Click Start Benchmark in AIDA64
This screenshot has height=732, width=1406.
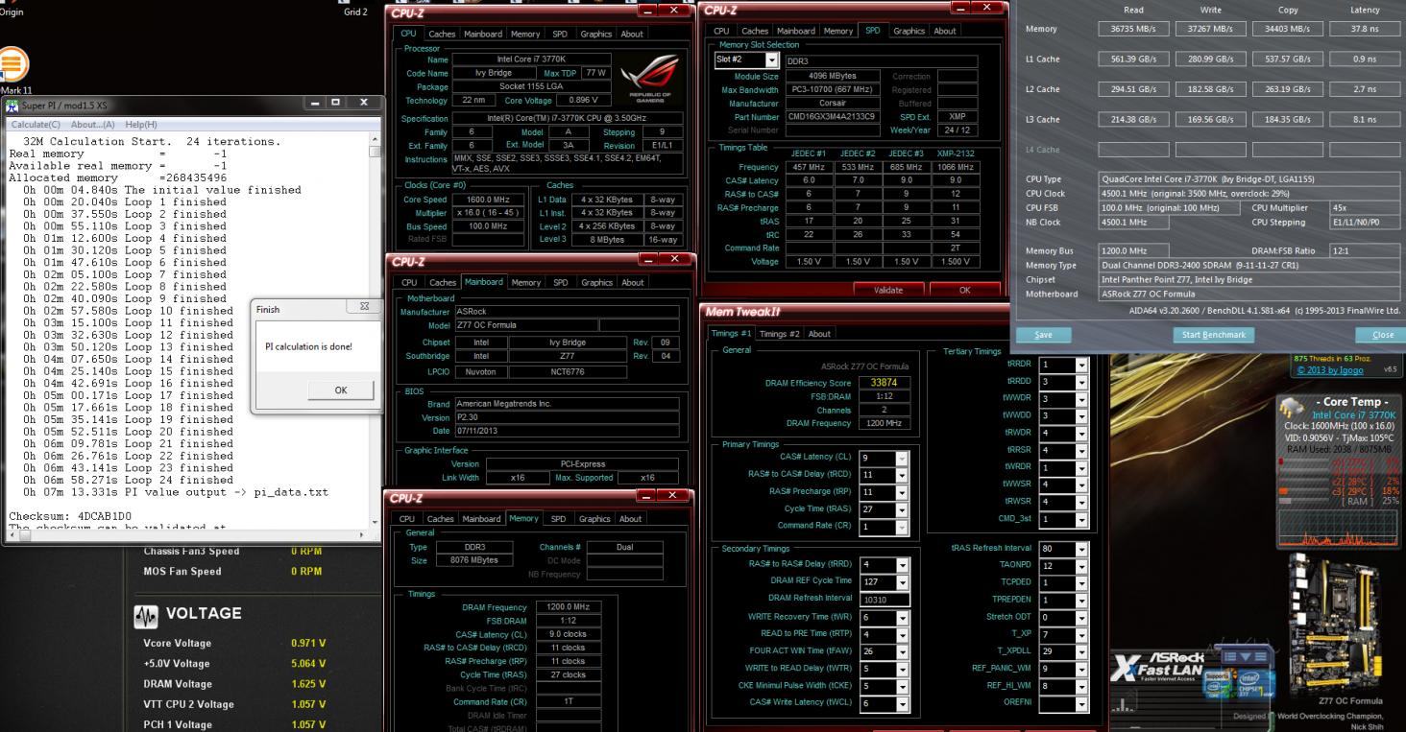tap(1213, 335)
